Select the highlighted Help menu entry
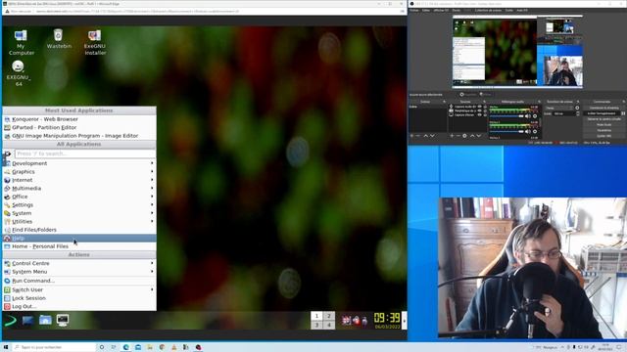The image size is (627, 352). pyautogui.click(x=79, y=238)
